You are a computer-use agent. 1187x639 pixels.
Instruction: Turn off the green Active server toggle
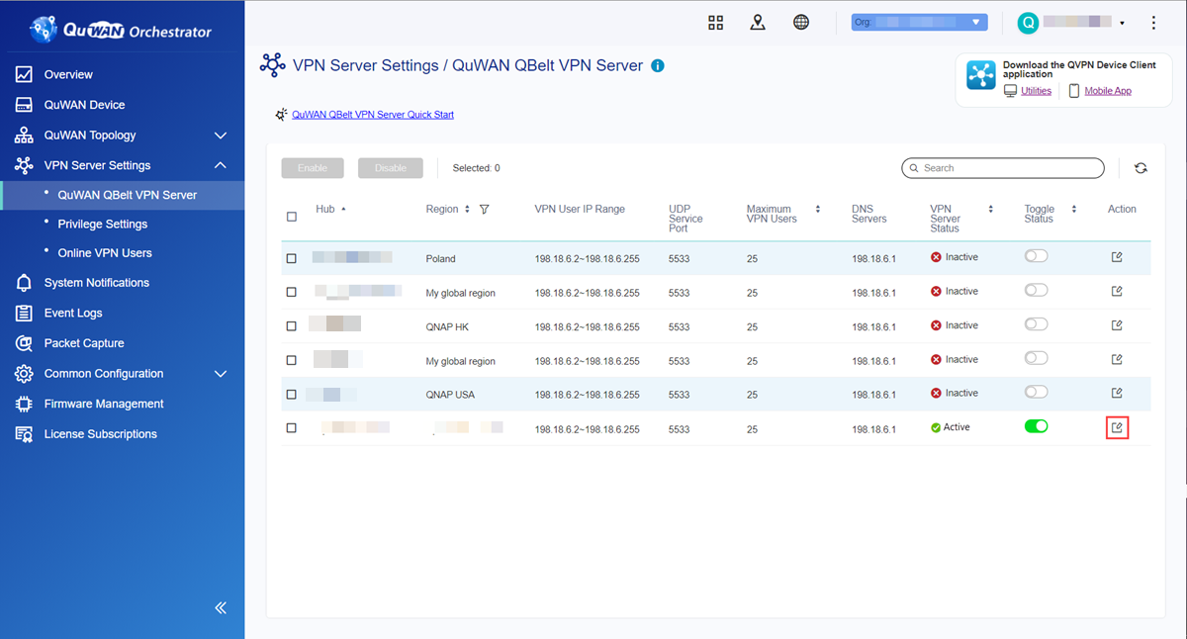click(1036, 426)
